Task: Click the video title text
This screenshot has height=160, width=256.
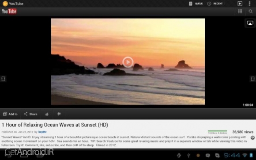Action: pos(55,125)
